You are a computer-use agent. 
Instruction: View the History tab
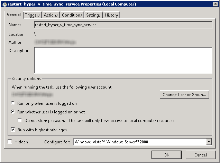click(x=111, y=15)
